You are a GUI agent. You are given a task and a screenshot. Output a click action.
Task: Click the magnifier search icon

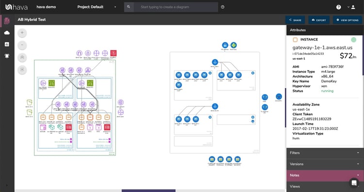[129, 7]
